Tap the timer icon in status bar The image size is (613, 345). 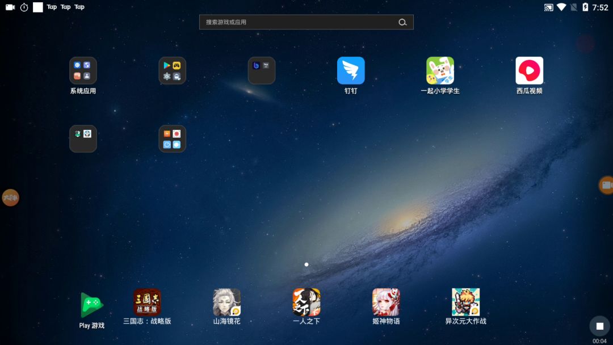(24, 7)
